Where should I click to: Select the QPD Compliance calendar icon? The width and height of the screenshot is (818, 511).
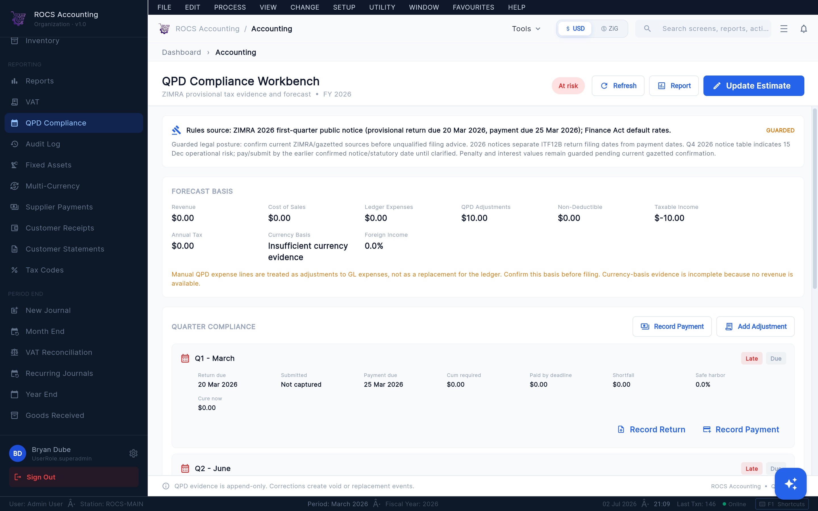pyautogui.click(x=14, y=123)
